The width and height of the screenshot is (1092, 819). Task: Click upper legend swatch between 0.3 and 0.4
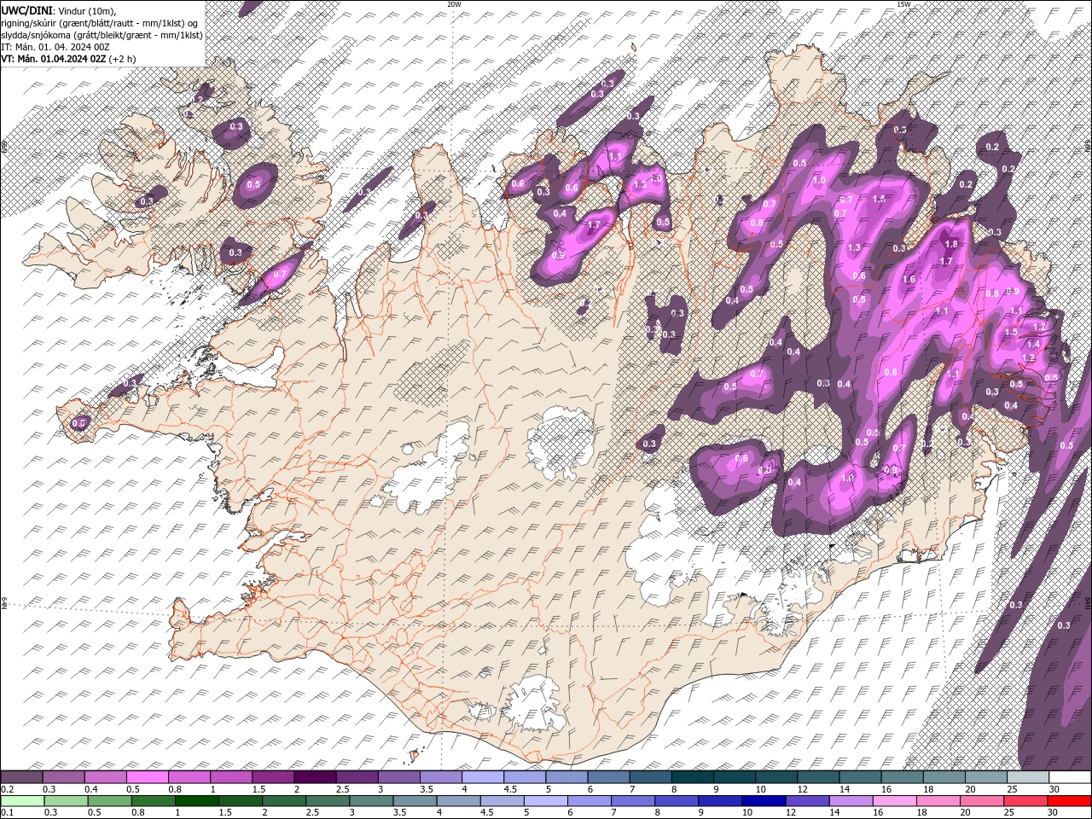[x=64, y=777]
